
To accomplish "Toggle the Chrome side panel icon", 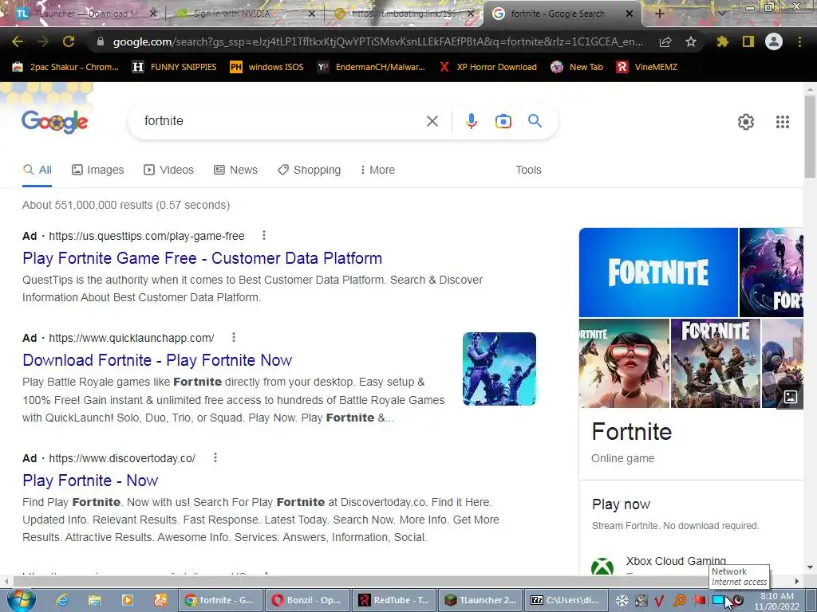I will pos(748,41).
